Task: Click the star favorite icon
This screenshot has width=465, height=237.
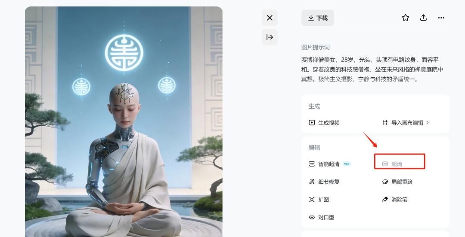Action: click(x=406, y=18)
